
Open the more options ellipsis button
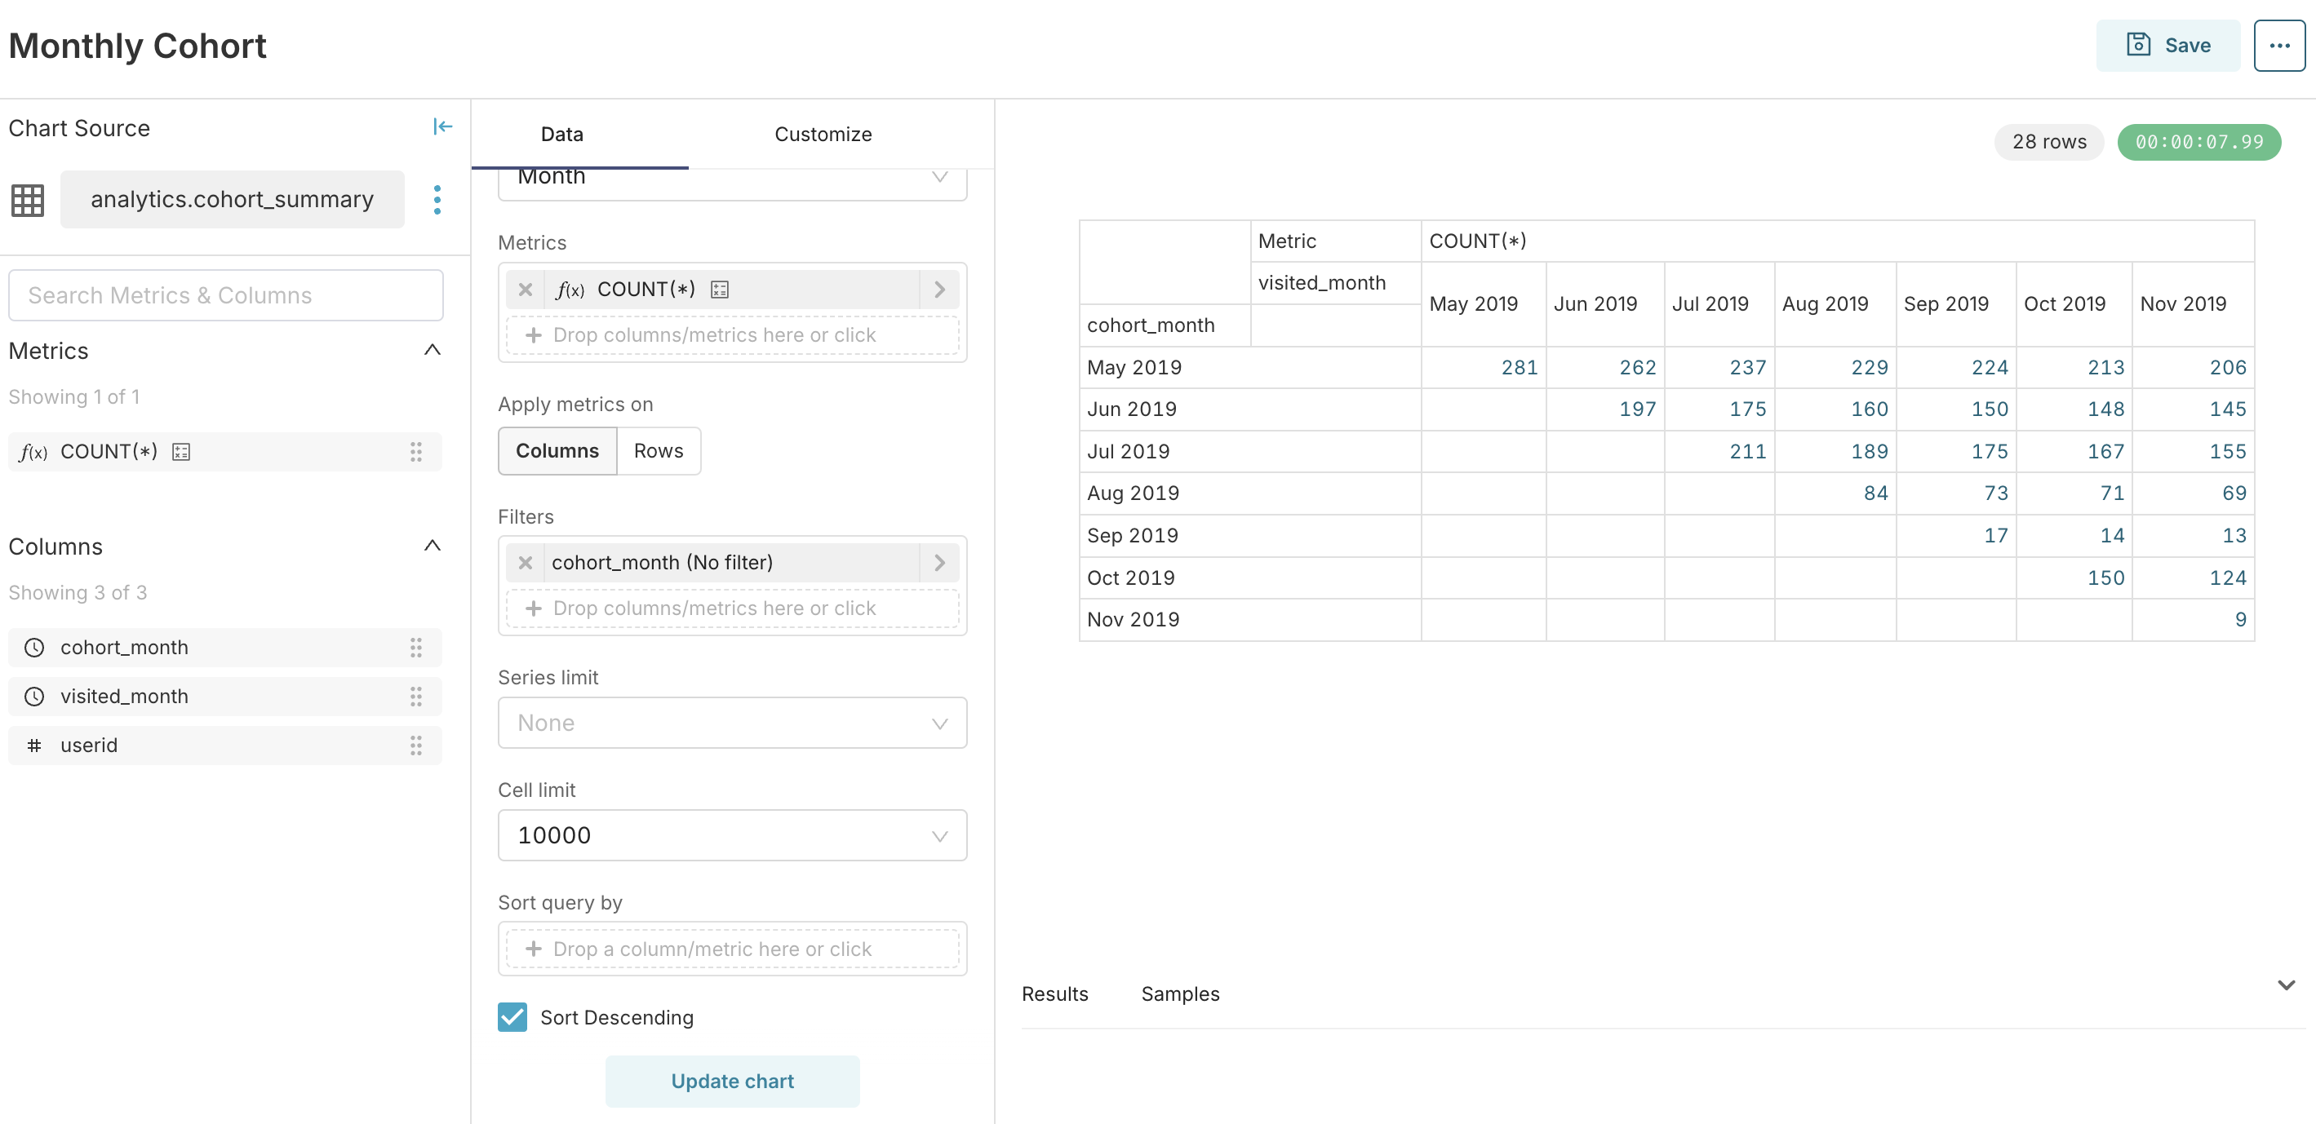coord(2278,46)
